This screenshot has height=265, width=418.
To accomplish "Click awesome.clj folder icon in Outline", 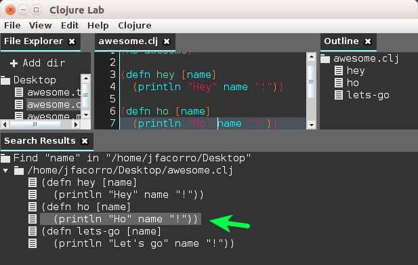I will [325, 59].
